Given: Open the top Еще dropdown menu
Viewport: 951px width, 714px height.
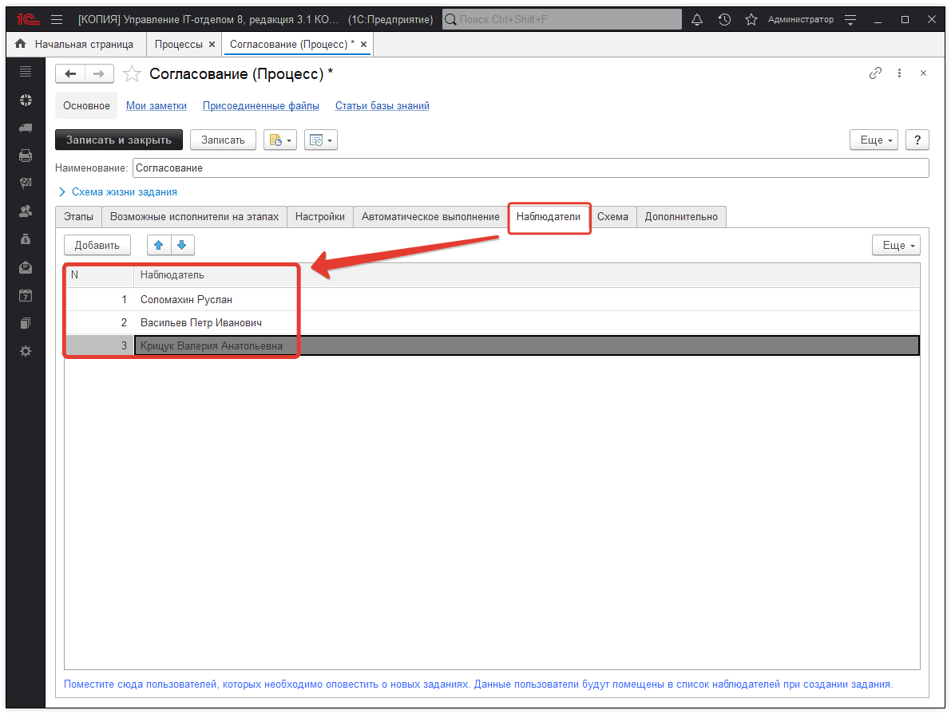Looking at the screenshot, I should [876, 140].
